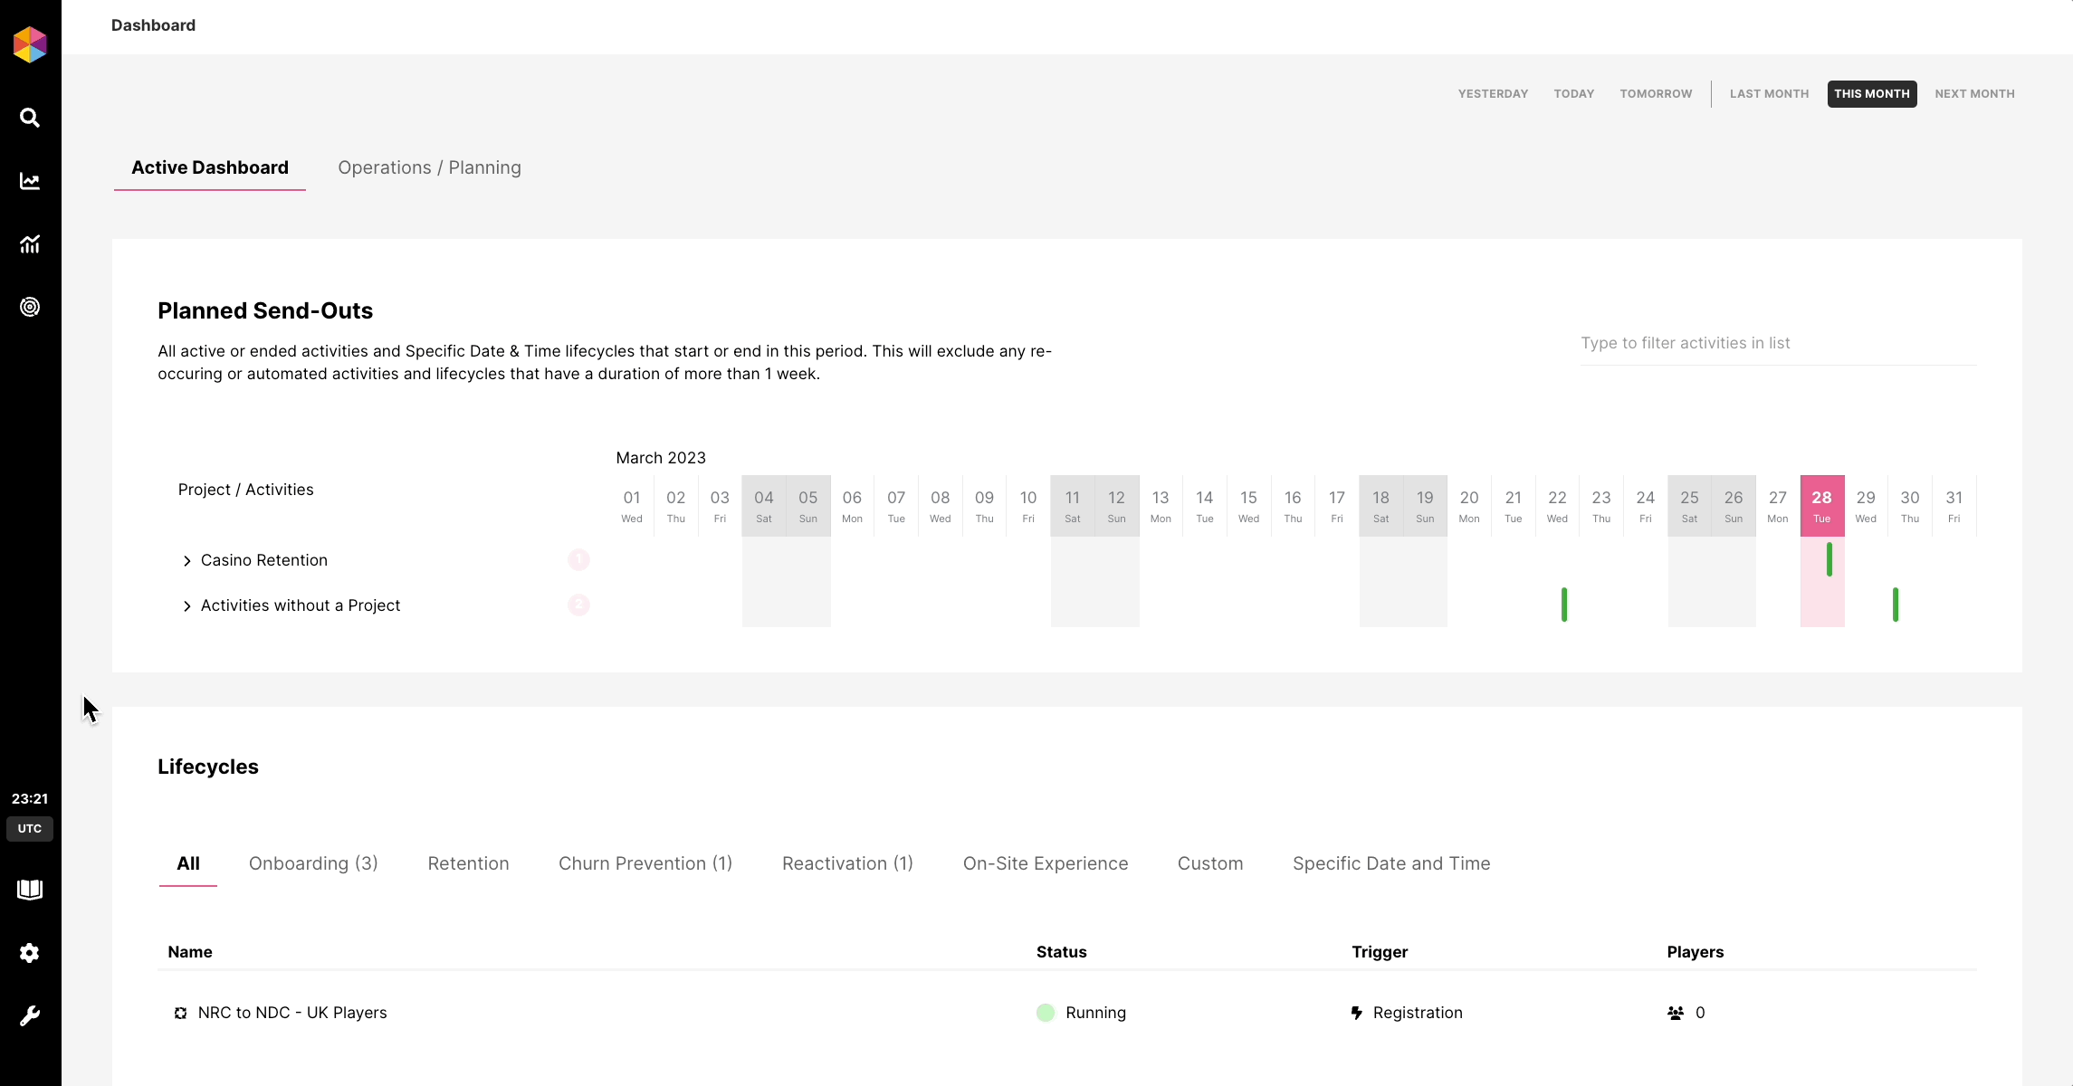Select the TODAY date range button
The height and width of the screenshot is (1086, 2073).
click(x=1573, y=94)
